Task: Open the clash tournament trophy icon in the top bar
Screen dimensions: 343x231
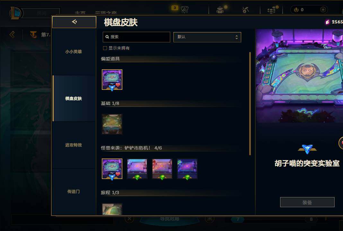Action: pos(185,10)
